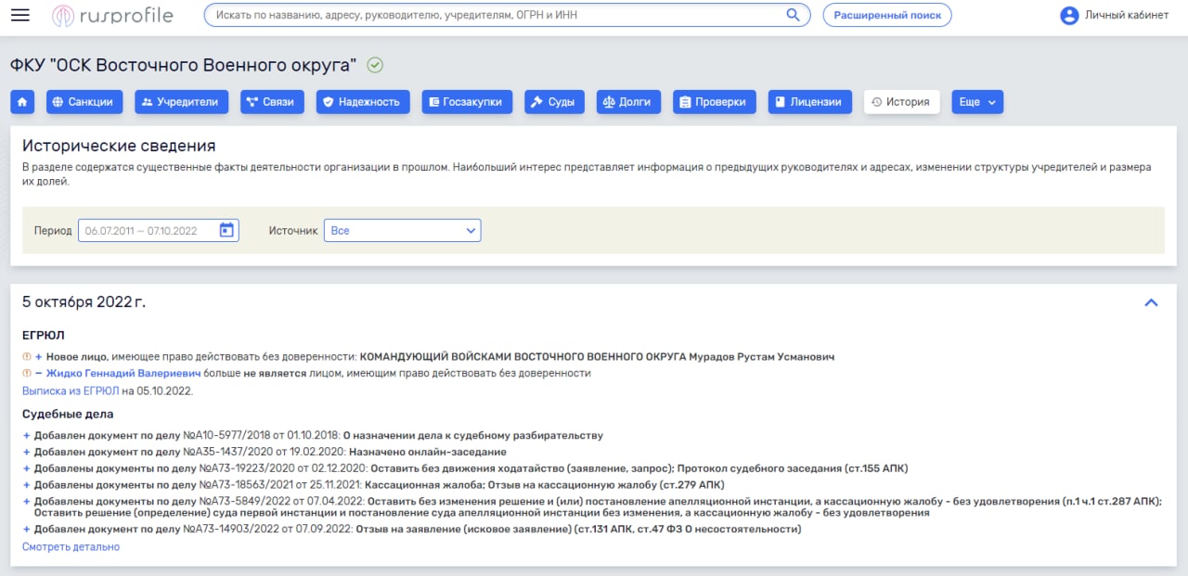Click warning icon beside Новое лицо entry
Viewport: 1188px width, 576px height.
coord(26,357)
